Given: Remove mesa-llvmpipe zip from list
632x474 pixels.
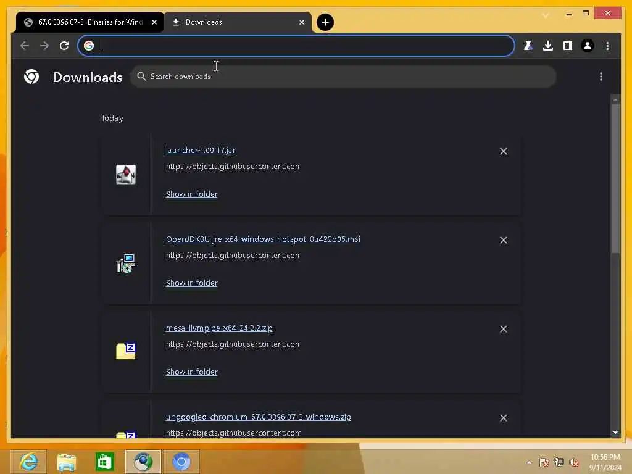Looking at the screenshot, I should click(504, 329).
